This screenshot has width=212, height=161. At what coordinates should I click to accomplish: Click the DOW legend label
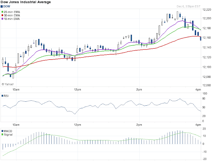tap(7, 6)
